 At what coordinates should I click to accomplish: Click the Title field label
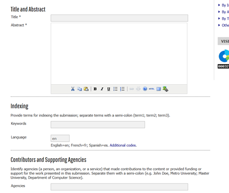(16, 17)
